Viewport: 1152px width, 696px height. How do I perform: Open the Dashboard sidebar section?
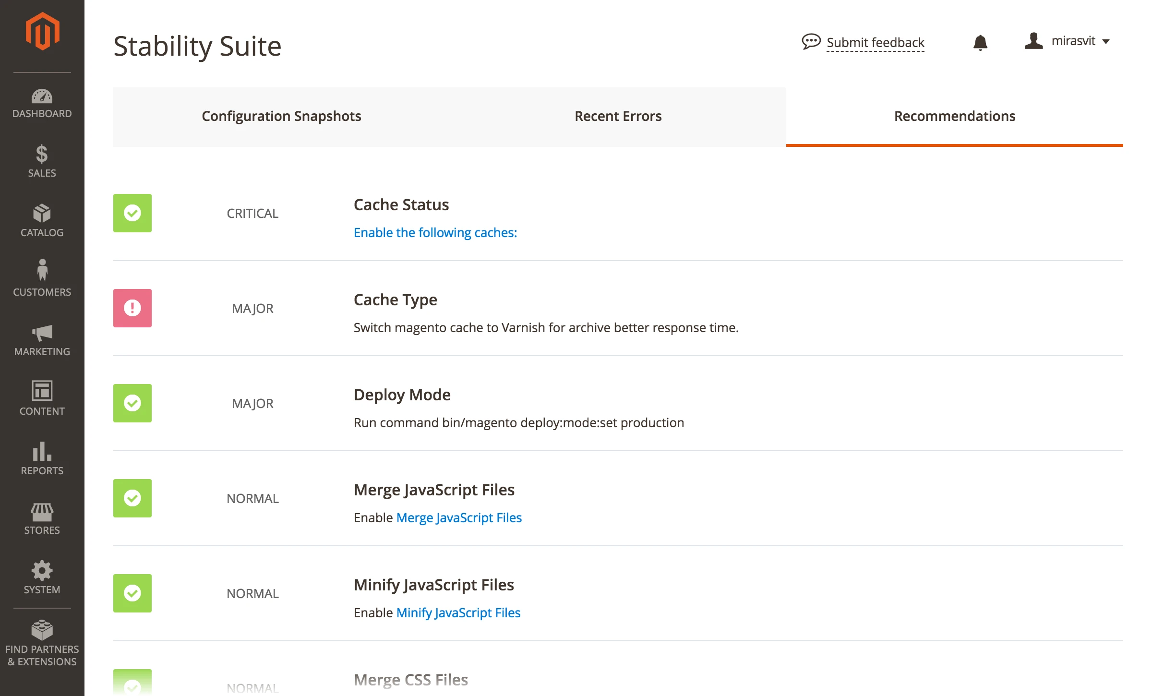coord(42,103)
